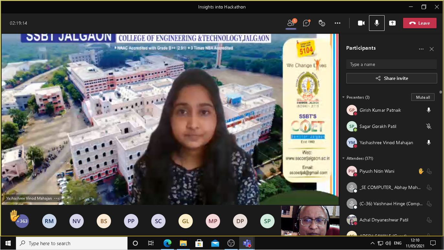Click the meeting timer 02:19:14
Viewport: 444px width, 250px height.
point(18,23)
